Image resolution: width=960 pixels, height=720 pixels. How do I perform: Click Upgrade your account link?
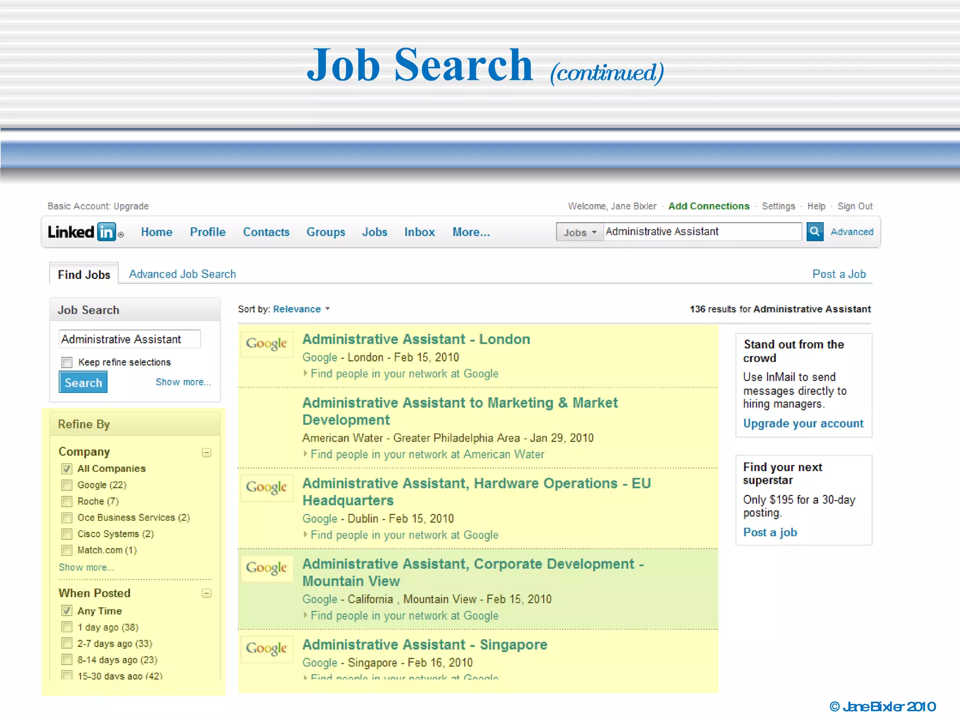click(803, 423)
